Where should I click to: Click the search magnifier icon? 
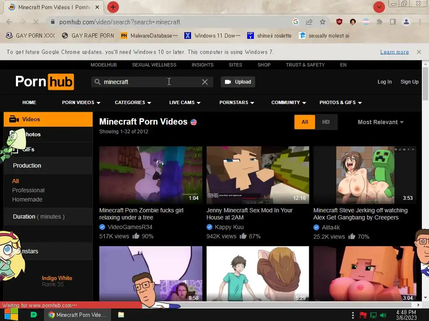click(x=97, y=82)
